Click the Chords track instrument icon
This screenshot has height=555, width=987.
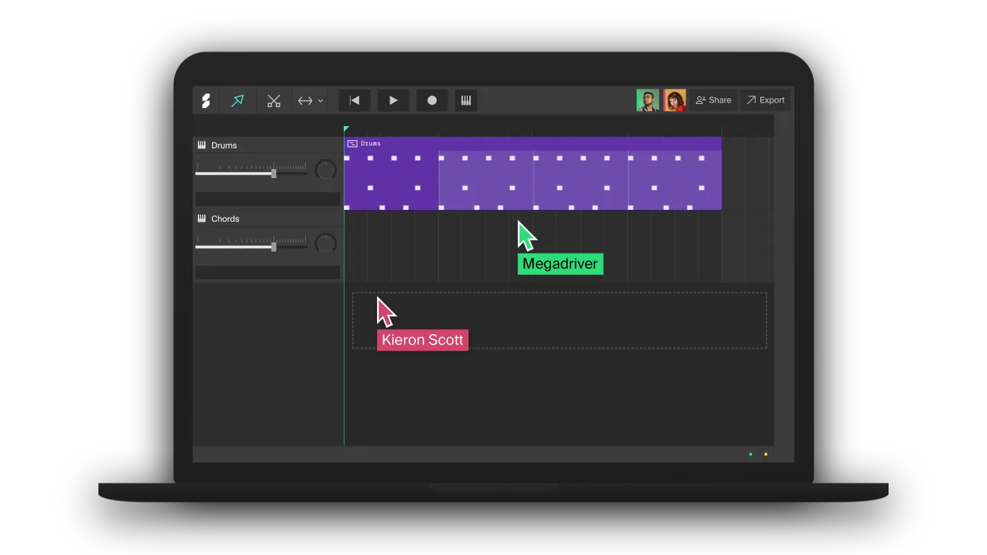pos(201,218)
